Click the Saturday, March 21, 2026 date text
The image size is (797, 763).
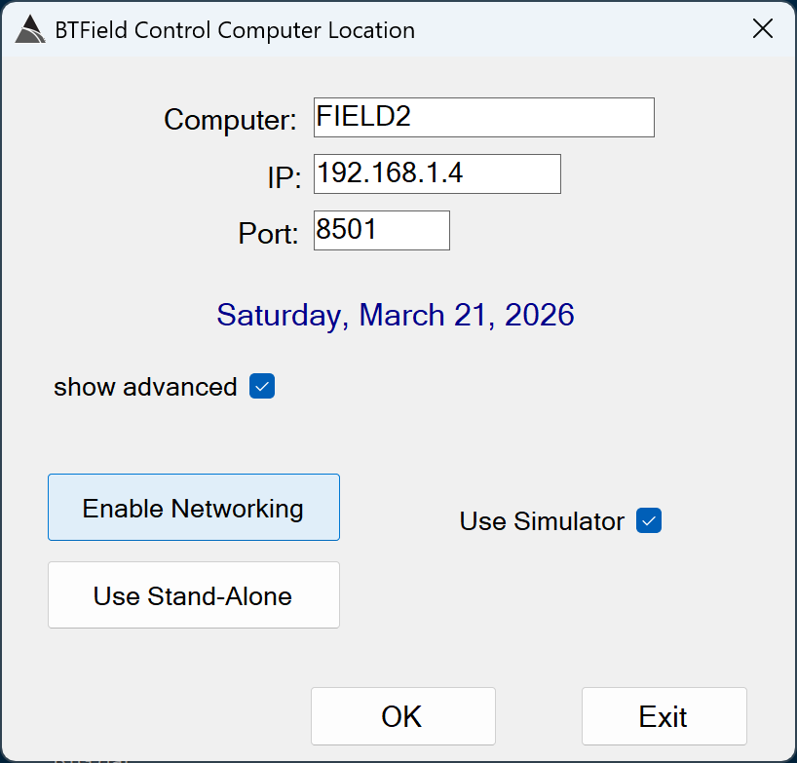point(396,315)
